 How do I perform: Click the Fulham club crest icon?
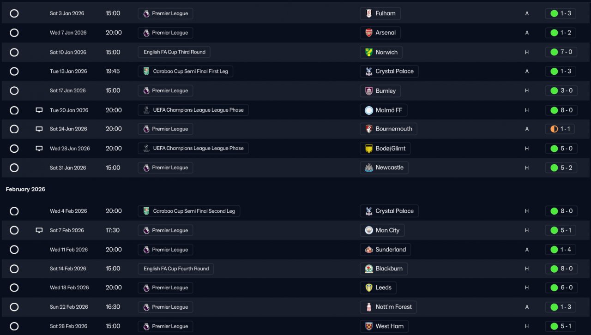pyautogui.click(x=368, y=13)
